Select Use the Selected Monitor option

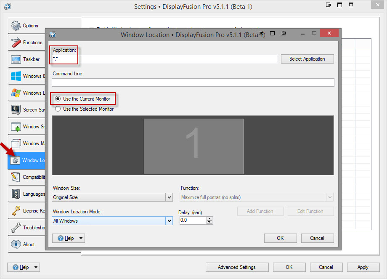[x=58, y=109]
